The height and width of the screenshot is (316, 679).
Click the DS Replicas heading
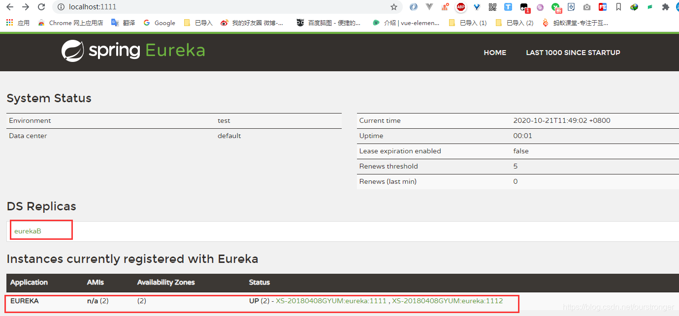pos(41,206)
